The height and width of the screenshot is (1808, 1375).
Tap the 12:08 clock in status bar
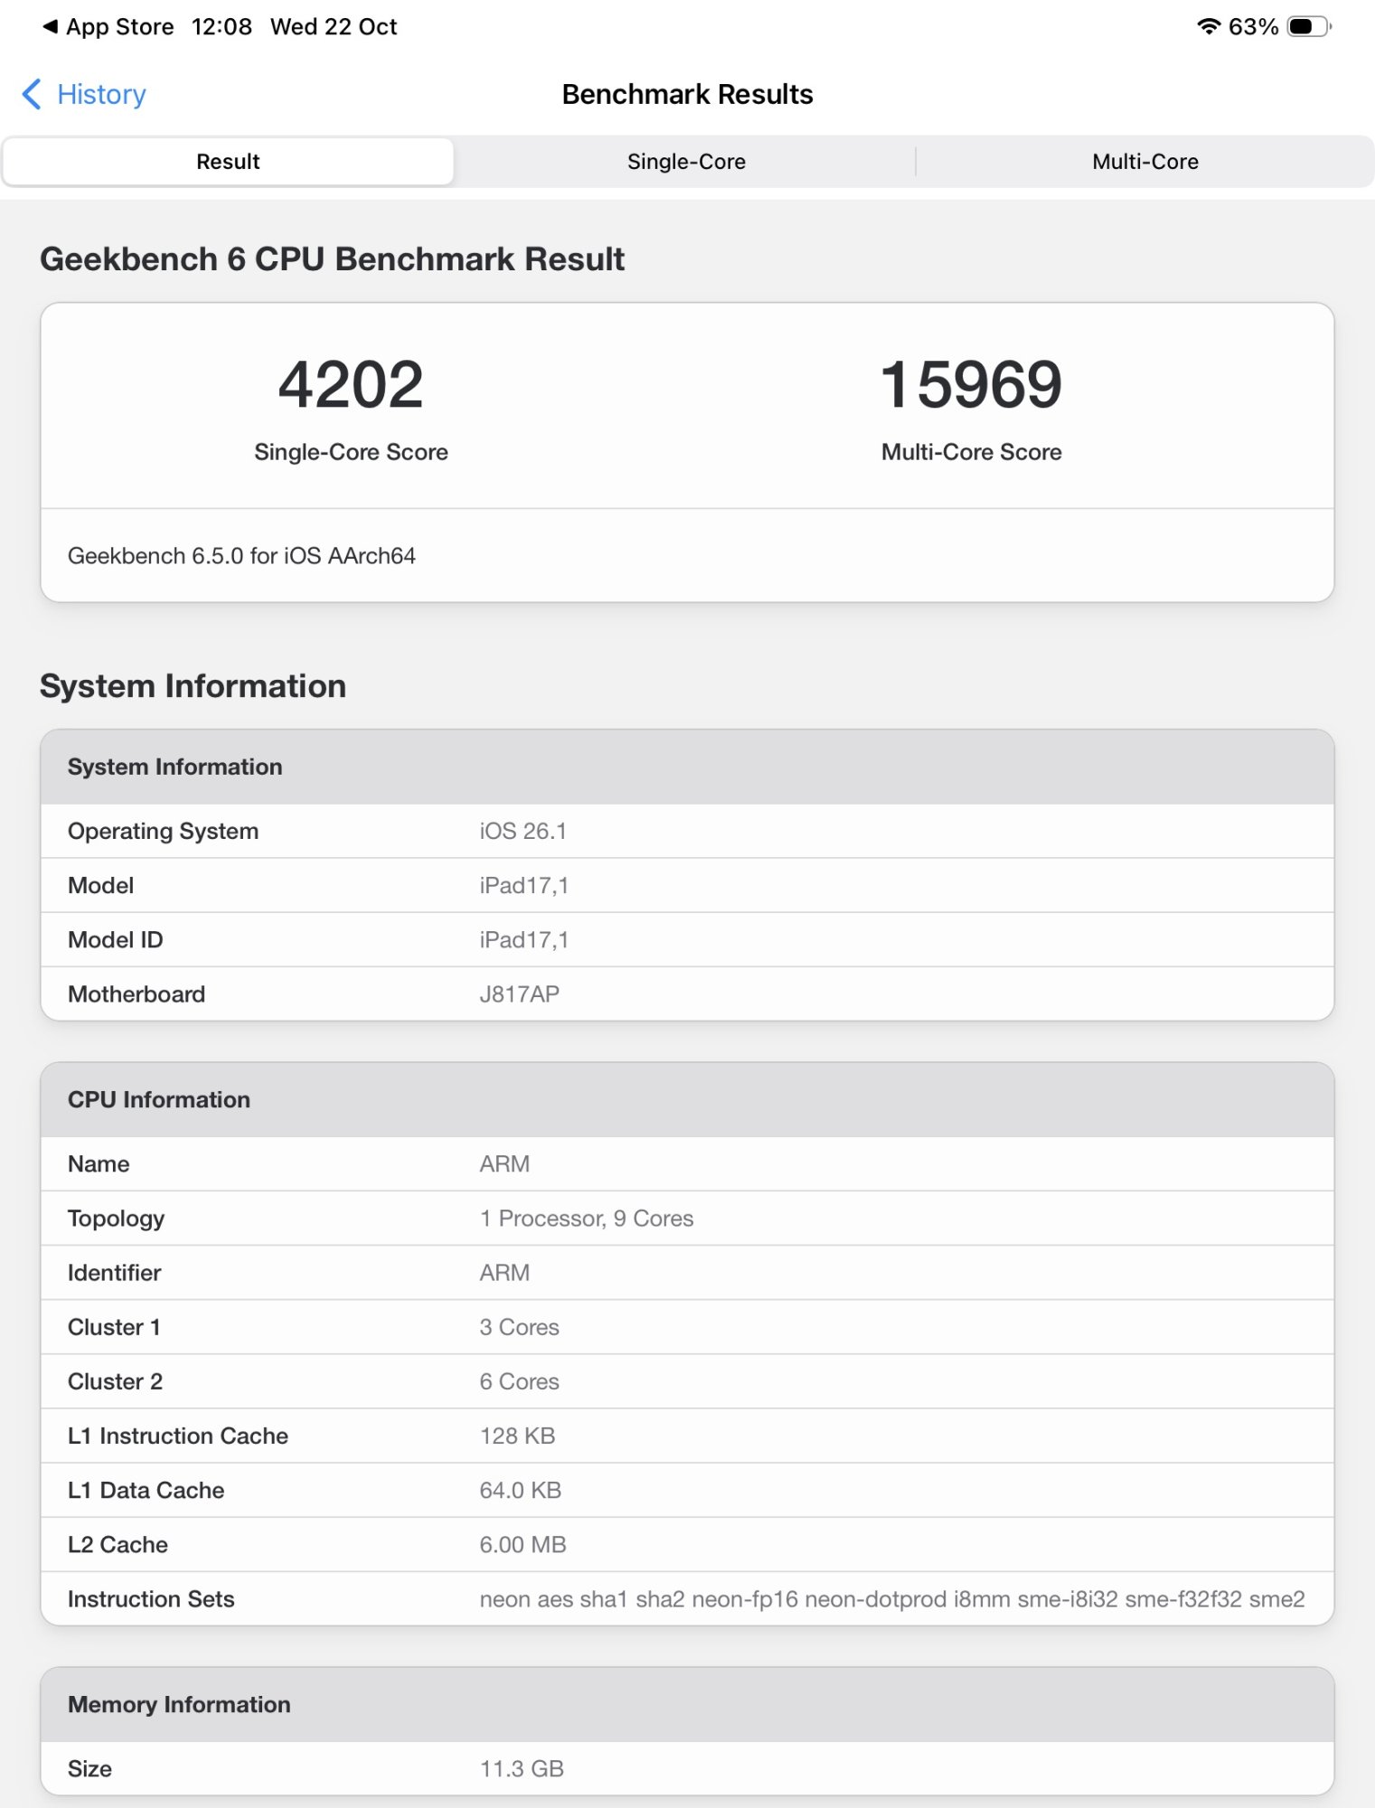(221, 27)
